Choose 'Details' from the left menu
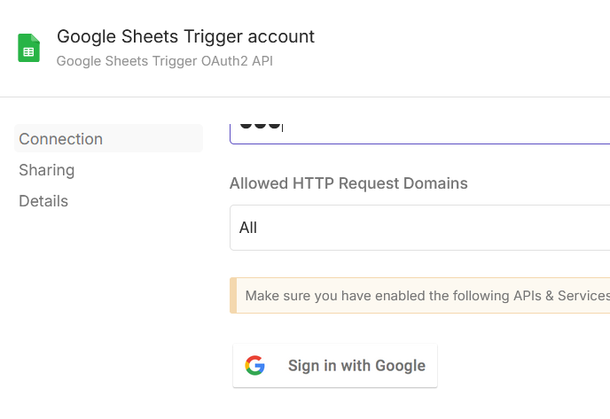 [43, 201]
